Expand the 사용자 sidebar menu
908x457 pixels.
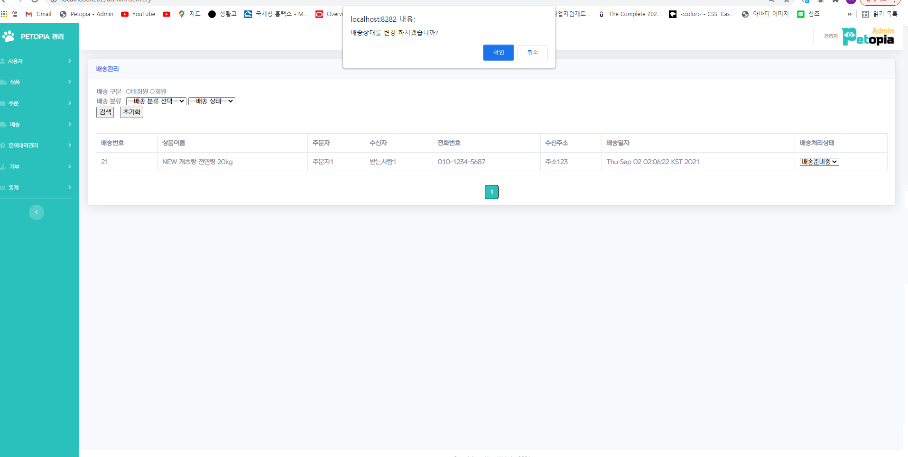[x=37, y=61]
